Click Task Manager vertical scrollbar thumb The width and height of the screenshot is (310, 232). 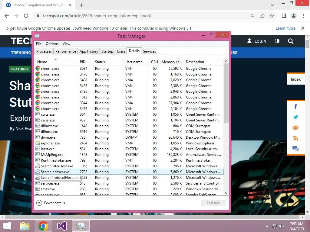226,93
